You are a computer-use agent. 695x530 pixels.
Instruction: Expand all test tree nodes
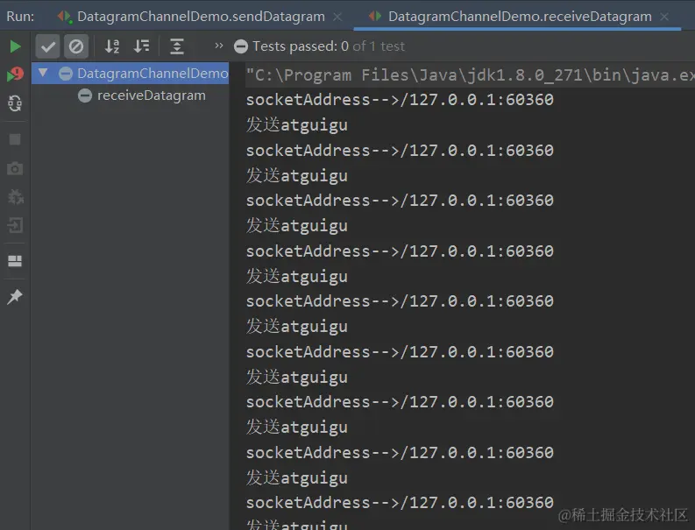pyautogui.click(x=177, y=46)
